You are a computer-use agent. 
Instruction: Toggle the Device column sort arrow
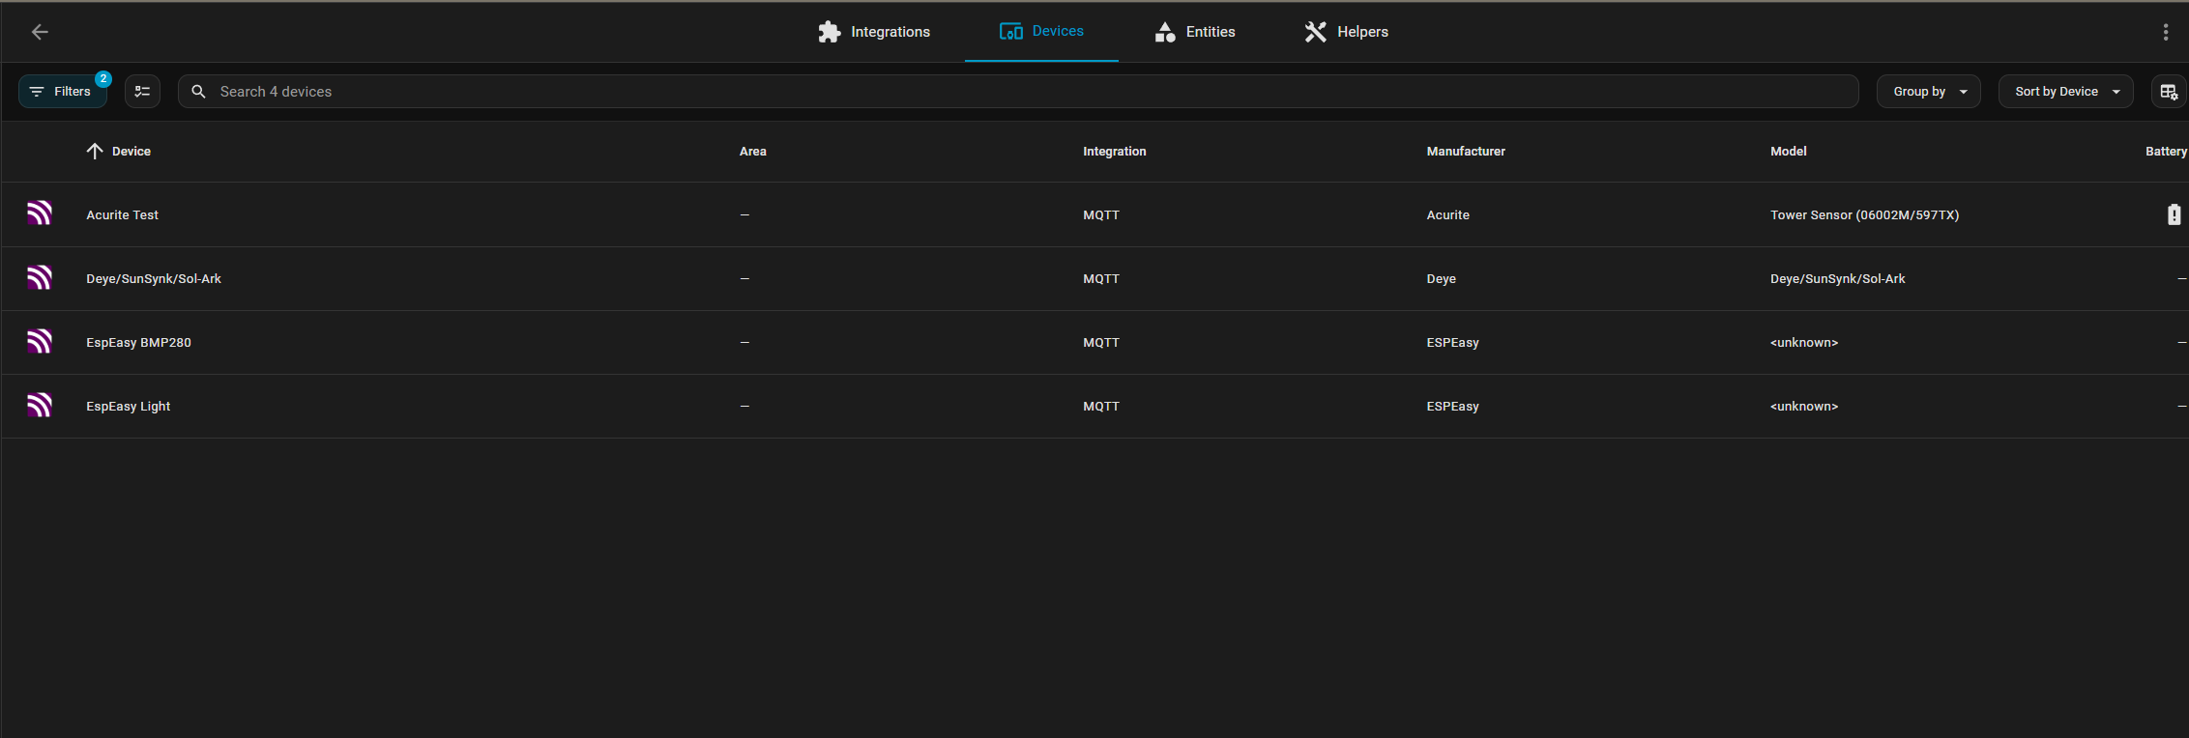pos(95,152)
